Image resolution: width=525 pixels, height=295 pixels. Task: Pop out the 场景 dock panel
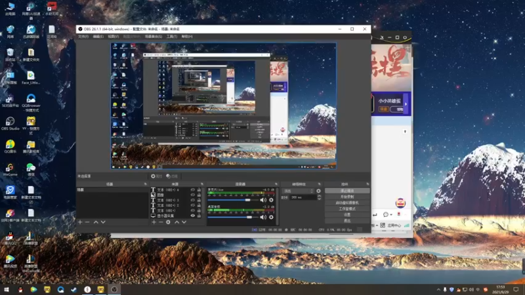[145, 184]
